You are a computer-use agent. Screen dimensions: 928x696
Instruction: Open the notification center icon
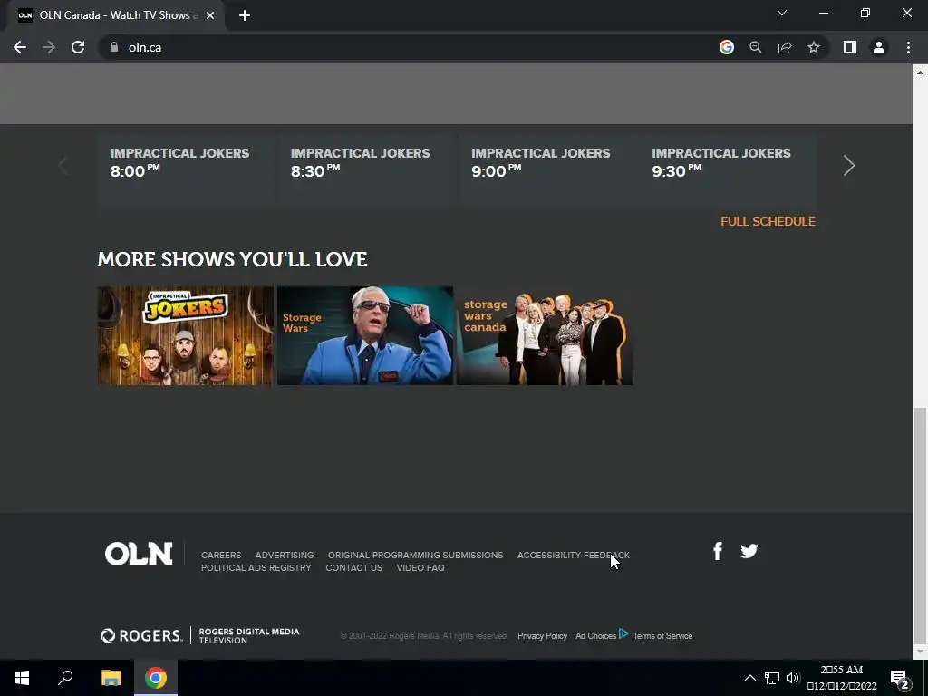click(900, 678)
